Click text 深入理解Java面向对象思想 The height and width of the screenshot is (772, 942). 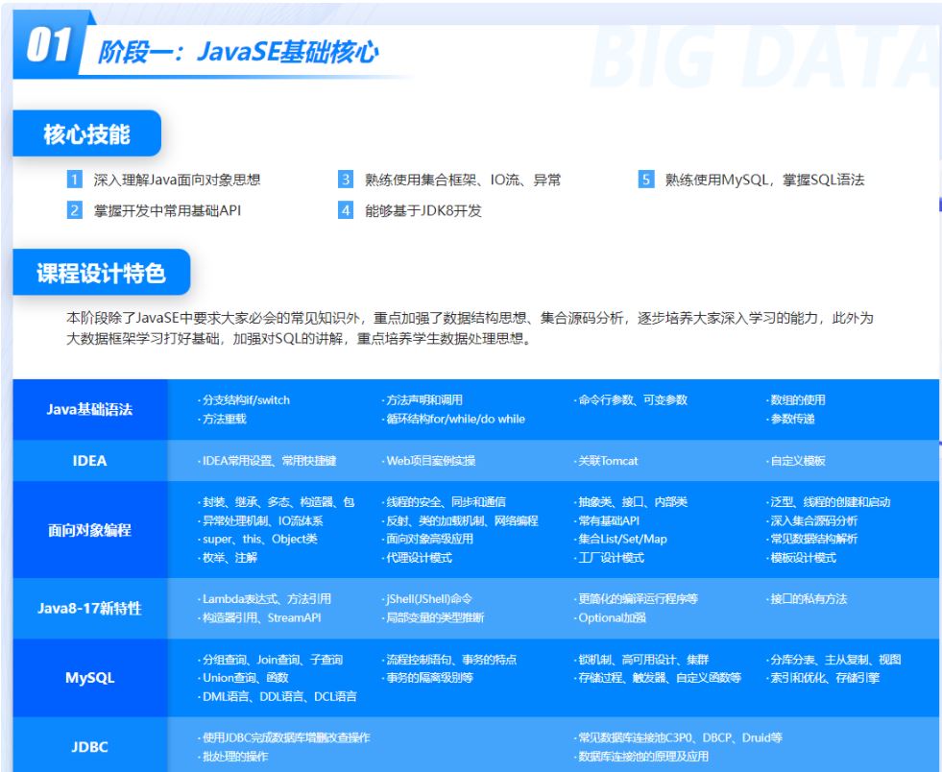pyautogui.click(x=177, y=180)
